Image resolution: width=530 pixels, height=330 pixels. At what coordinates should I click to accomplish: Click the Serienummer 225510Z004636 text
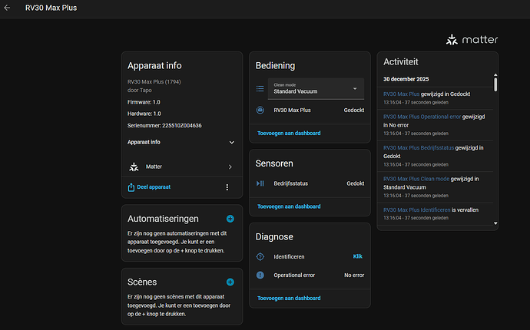tap(164, 126)
